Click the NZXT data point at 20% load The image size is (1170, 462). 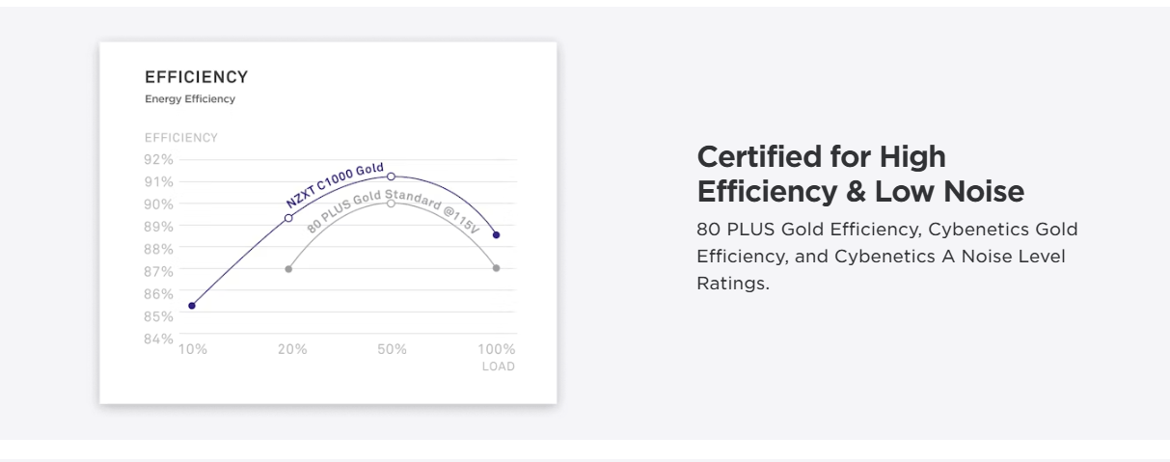click(x=288, y=218)
